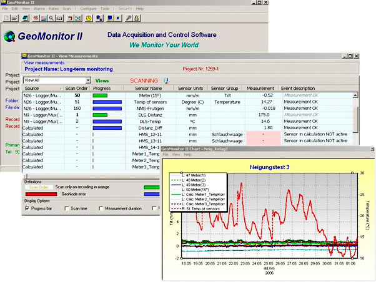Click the GeoMonitor II globe logo

point(9,36)
